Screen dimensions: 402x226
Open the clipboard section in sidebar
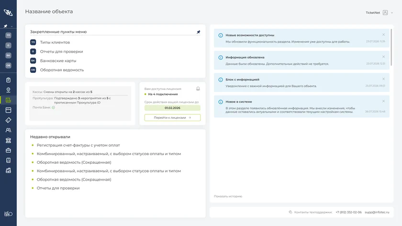pyautogui.click(x=8, y=80)
